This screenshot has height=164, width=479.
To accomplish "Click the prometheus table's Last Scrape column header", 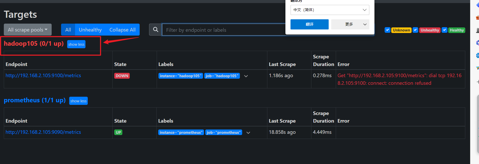I will coord(282,121).
